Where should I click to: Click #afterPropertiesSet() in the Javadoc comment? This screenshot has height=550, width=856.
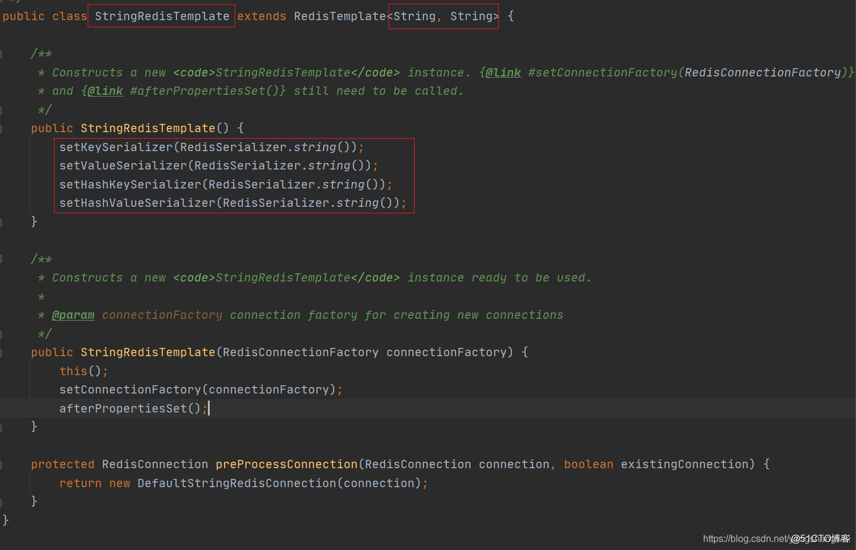coord(204,91)
